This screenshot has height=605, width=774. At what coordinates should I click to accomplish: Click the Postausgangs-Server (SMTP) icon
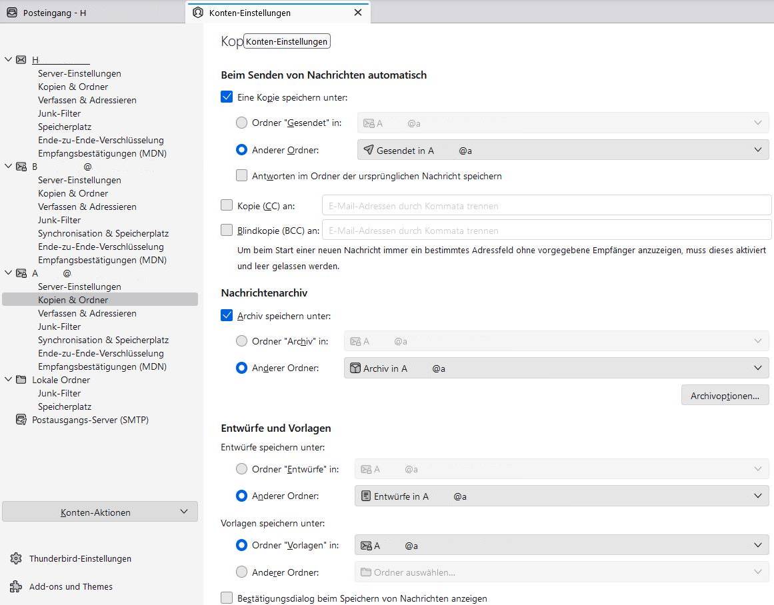tap(21, 420)
